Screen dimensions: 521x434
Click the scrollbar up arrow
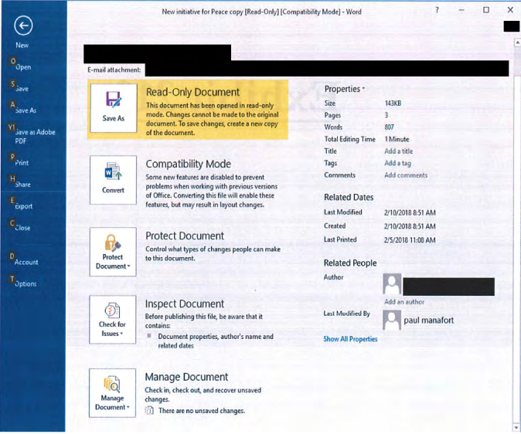click(x=517, y=42)
